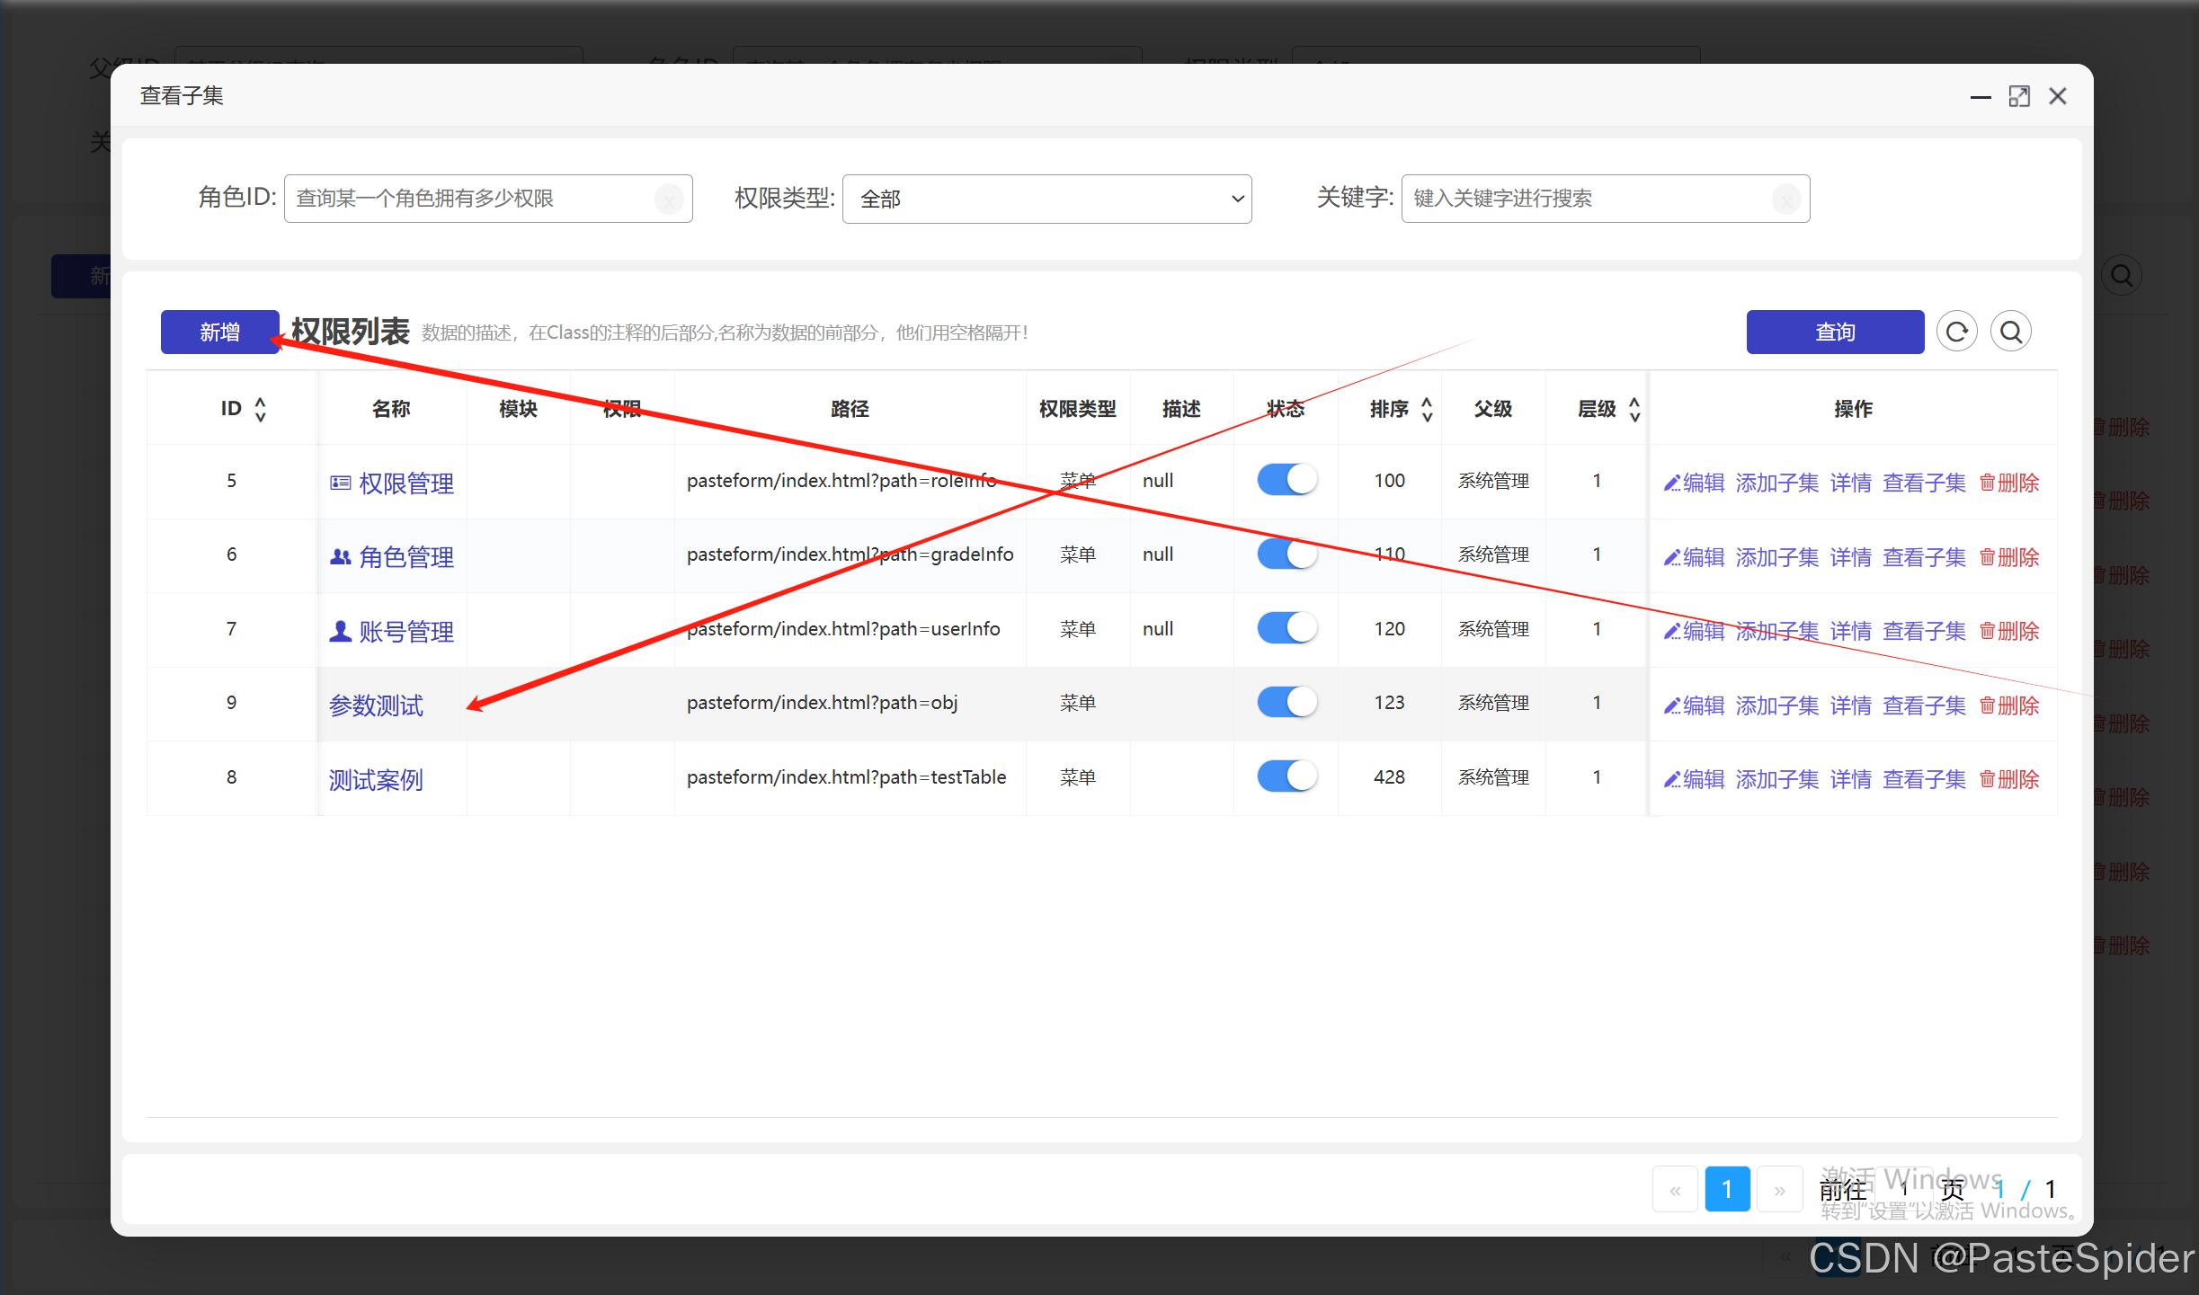Click the 查询 button
Viewport: 2199px width, 1295px height.
pos(1835,333)
